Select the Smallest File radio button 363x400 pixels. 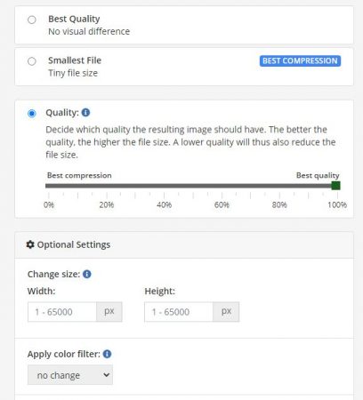tap(32, 61)
